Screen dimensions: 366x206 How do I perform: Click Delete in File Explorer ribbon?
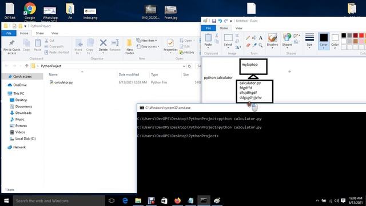point(103,46)
